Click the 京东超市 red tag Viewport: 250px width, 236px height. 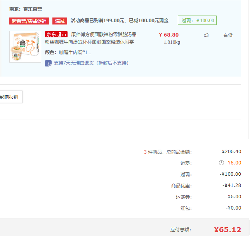[x=56, y=34]
